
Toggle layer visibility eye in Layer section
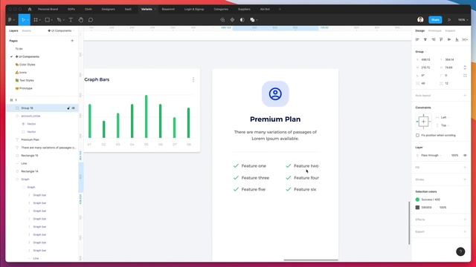coord(465,155)
